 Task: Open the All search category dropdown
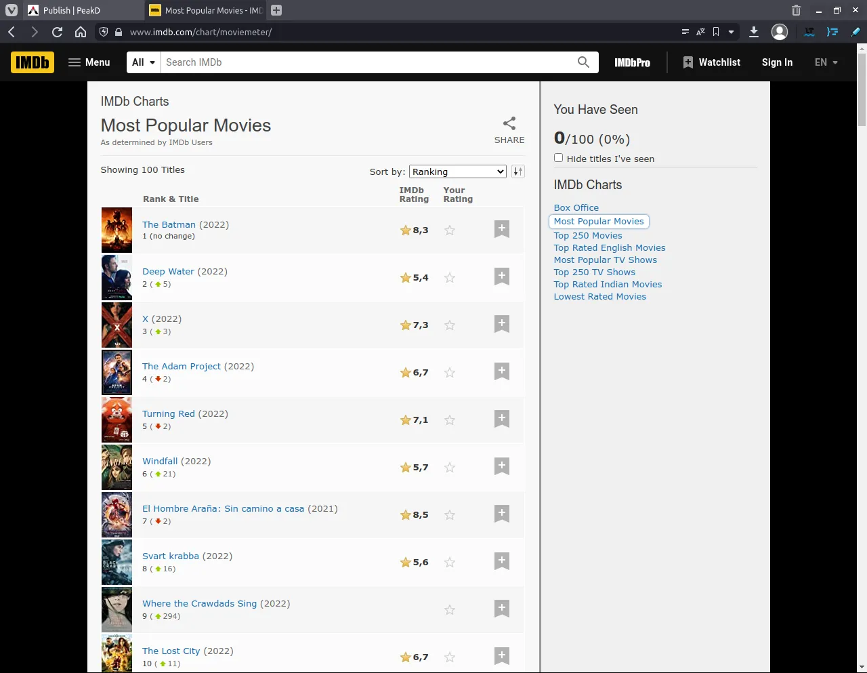pyautogui.click(x=144, y=62)
